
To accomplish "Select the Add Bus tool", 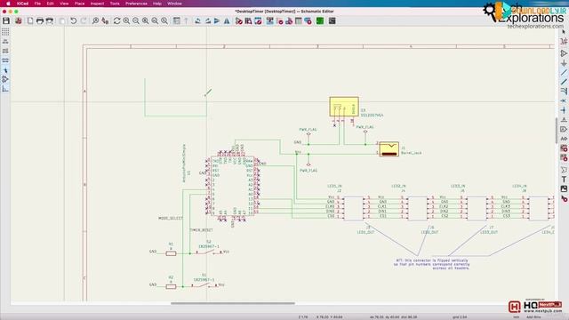I will point(564,82).
